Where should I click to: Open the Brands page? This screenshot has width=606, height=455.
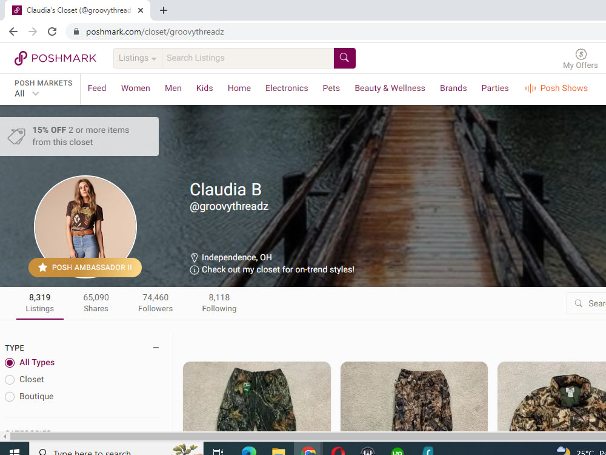[453, 88]
